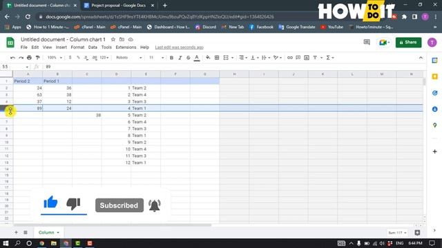Click the Windows Start button
442x248 pixels.
6,243
